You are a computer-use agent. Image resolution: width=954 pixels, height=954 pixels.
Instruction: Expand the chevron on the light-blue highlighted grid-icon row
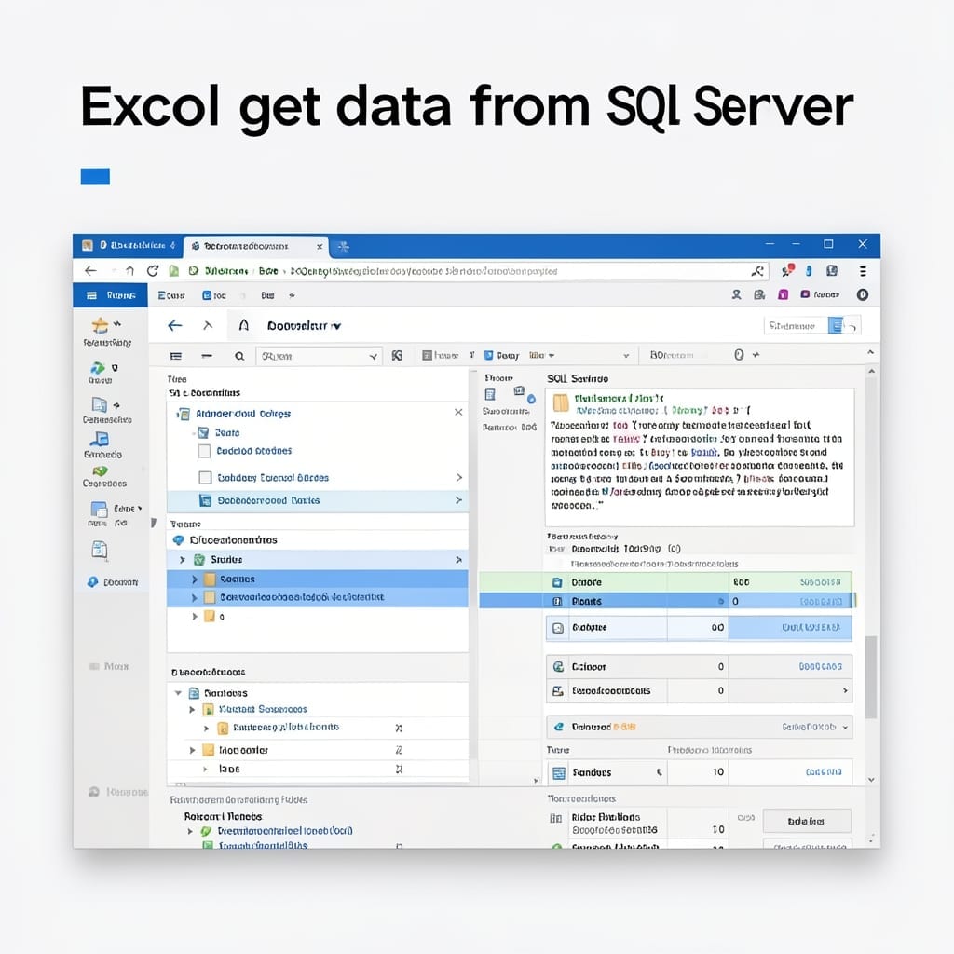[458, 500]
